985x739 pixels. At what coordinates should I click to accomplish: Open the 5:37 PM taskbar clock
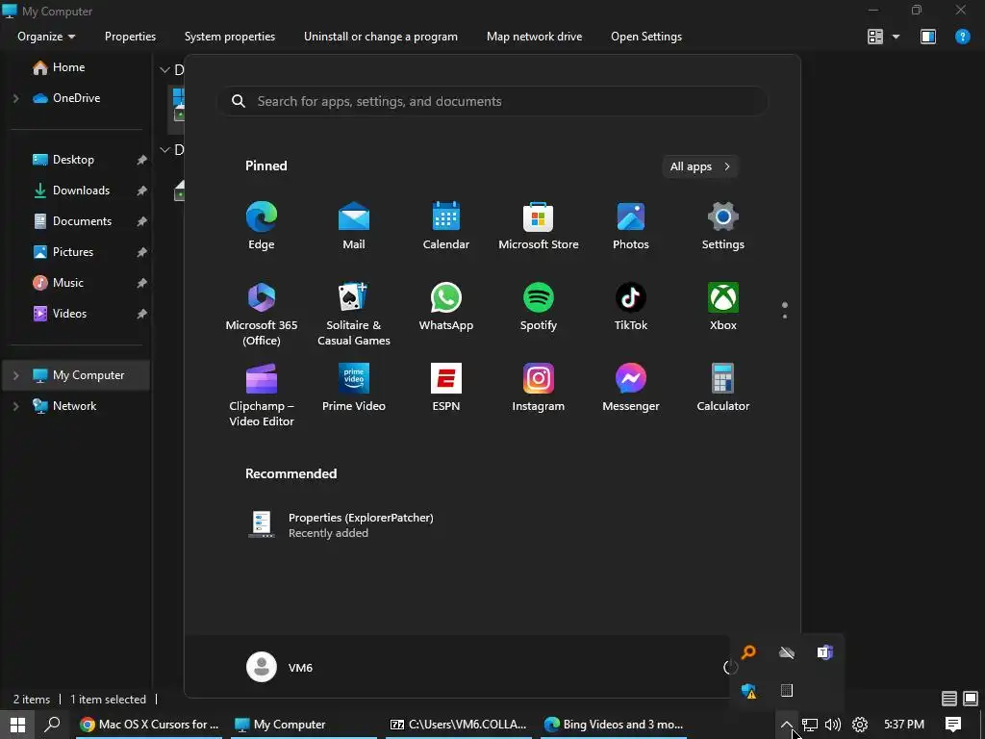coord(904,725)
